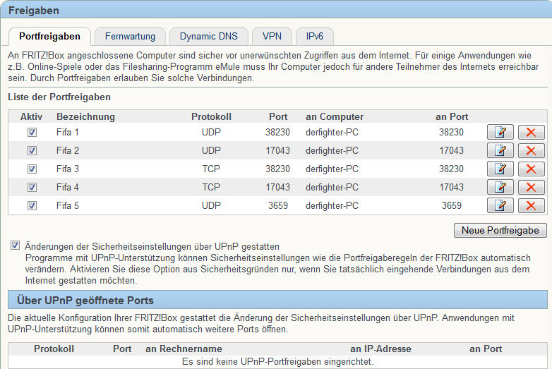Edit the Fifa 5 port 3659 rule
Image resolution: width=552 pixels, height=369 pixels.
(500, 205)
